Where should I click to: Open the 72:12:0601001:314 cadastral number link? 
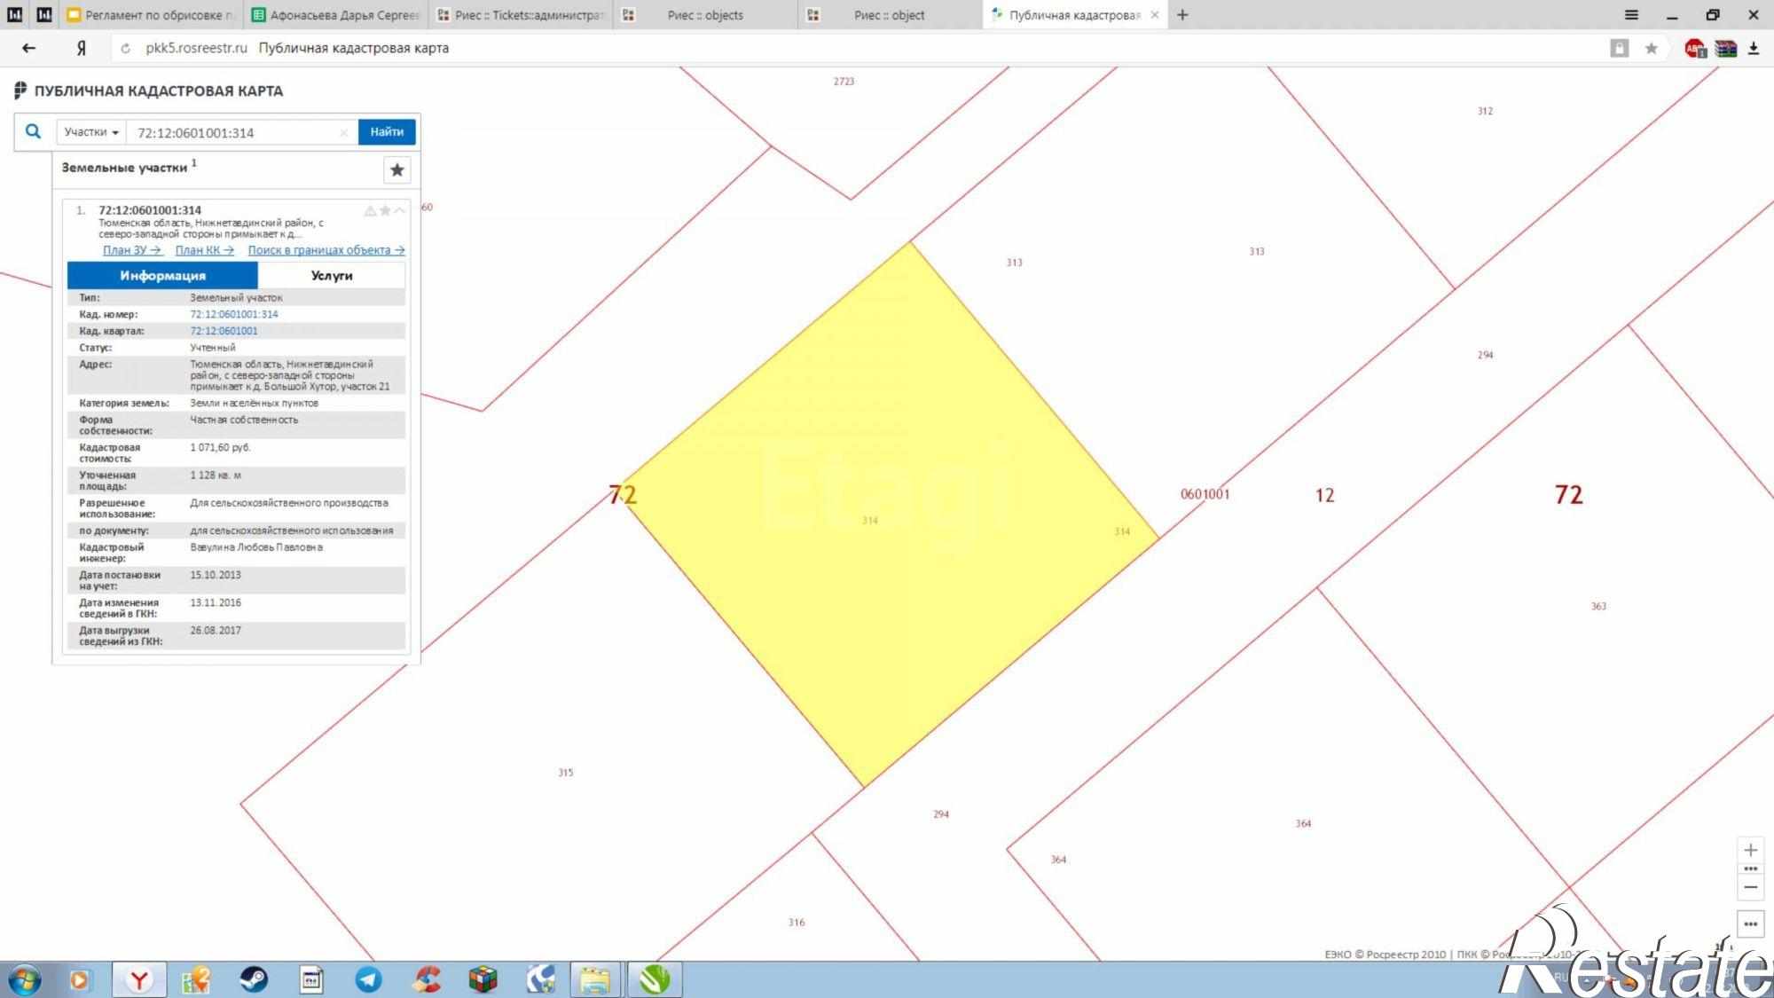pos(234,314)
